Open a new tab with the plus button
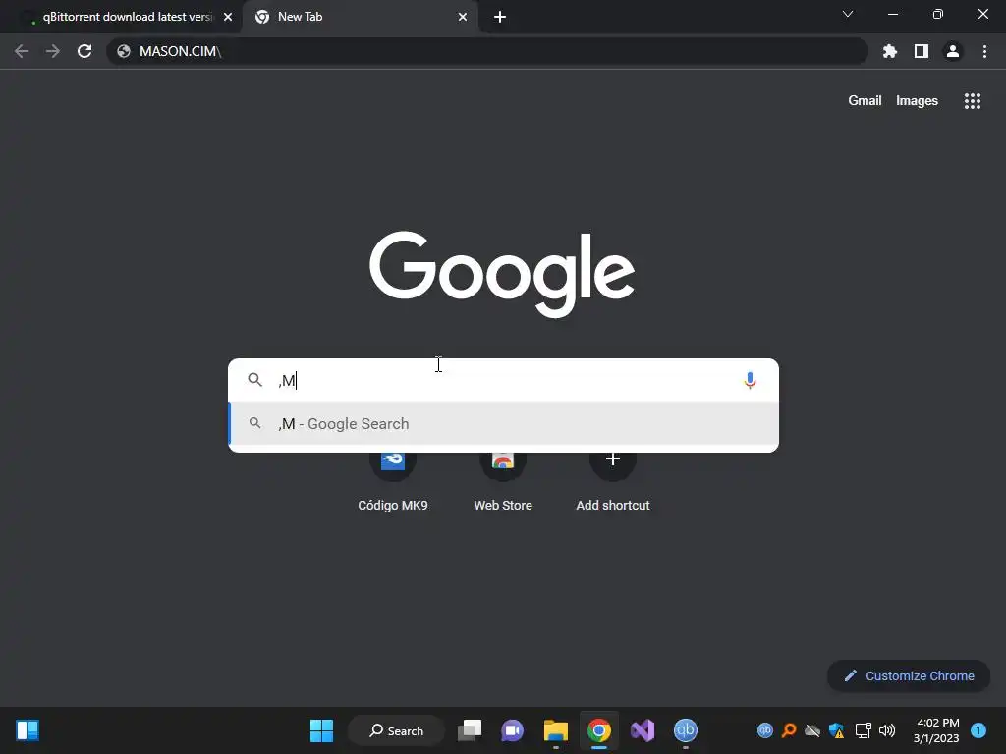Viewport: 1006px width, 754px height. pos(500,17)
